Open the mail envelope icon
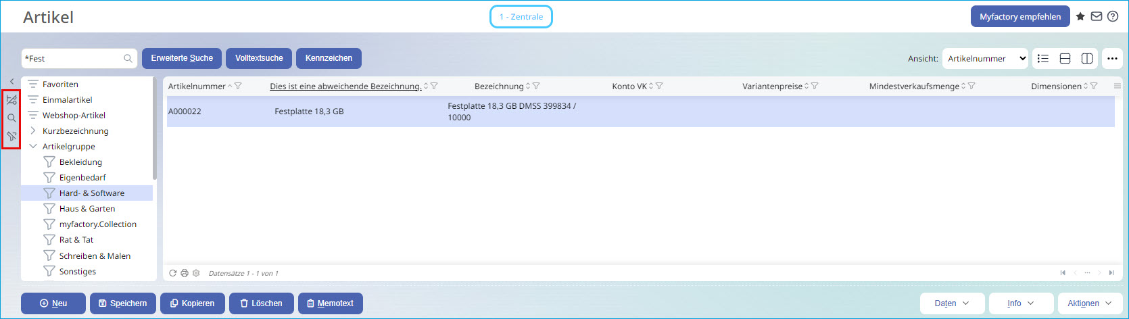 1097,17
